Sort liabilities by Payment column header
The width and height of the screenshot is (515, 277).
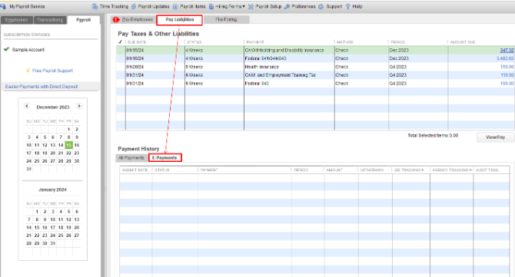coord(255,42)
